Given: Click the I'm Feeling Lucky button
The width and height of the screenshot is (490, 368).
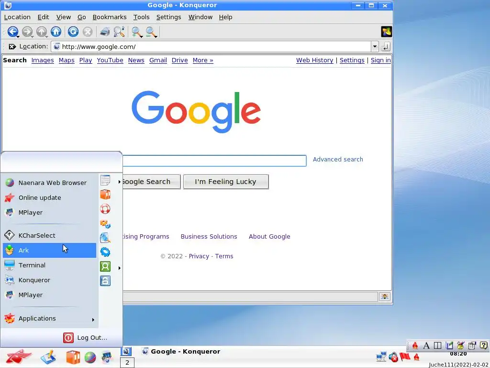Looking at the screenshot, I should tap(226, 182).
